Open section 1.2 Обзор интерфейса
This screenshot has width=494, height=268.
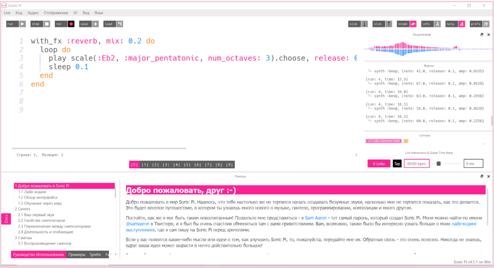pyautogui.click(x=37, y=197)
